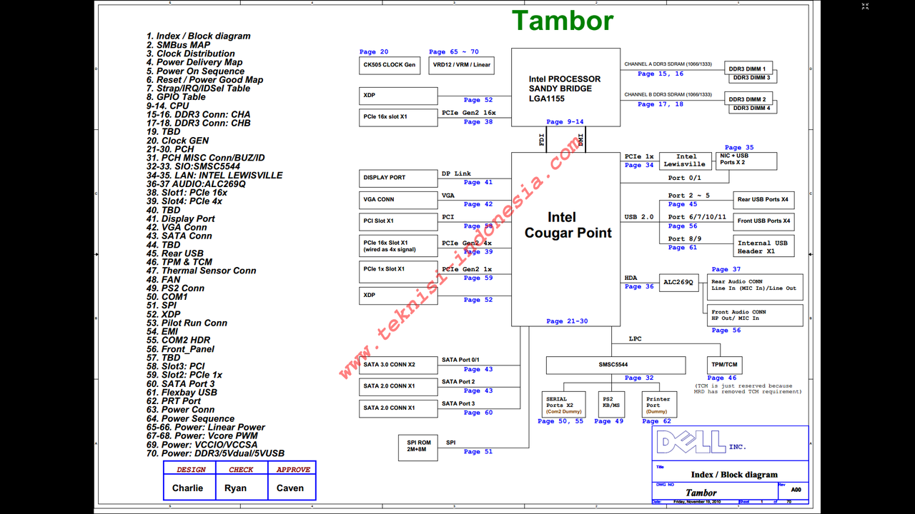Select '32-33. SIO:SMSC5544' entry
915x514 pixels.
[x=193, y=166]
